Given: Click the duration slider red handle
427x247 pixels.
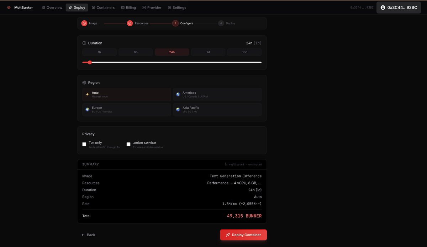Looking at the screenshot, I should (90, 62).
